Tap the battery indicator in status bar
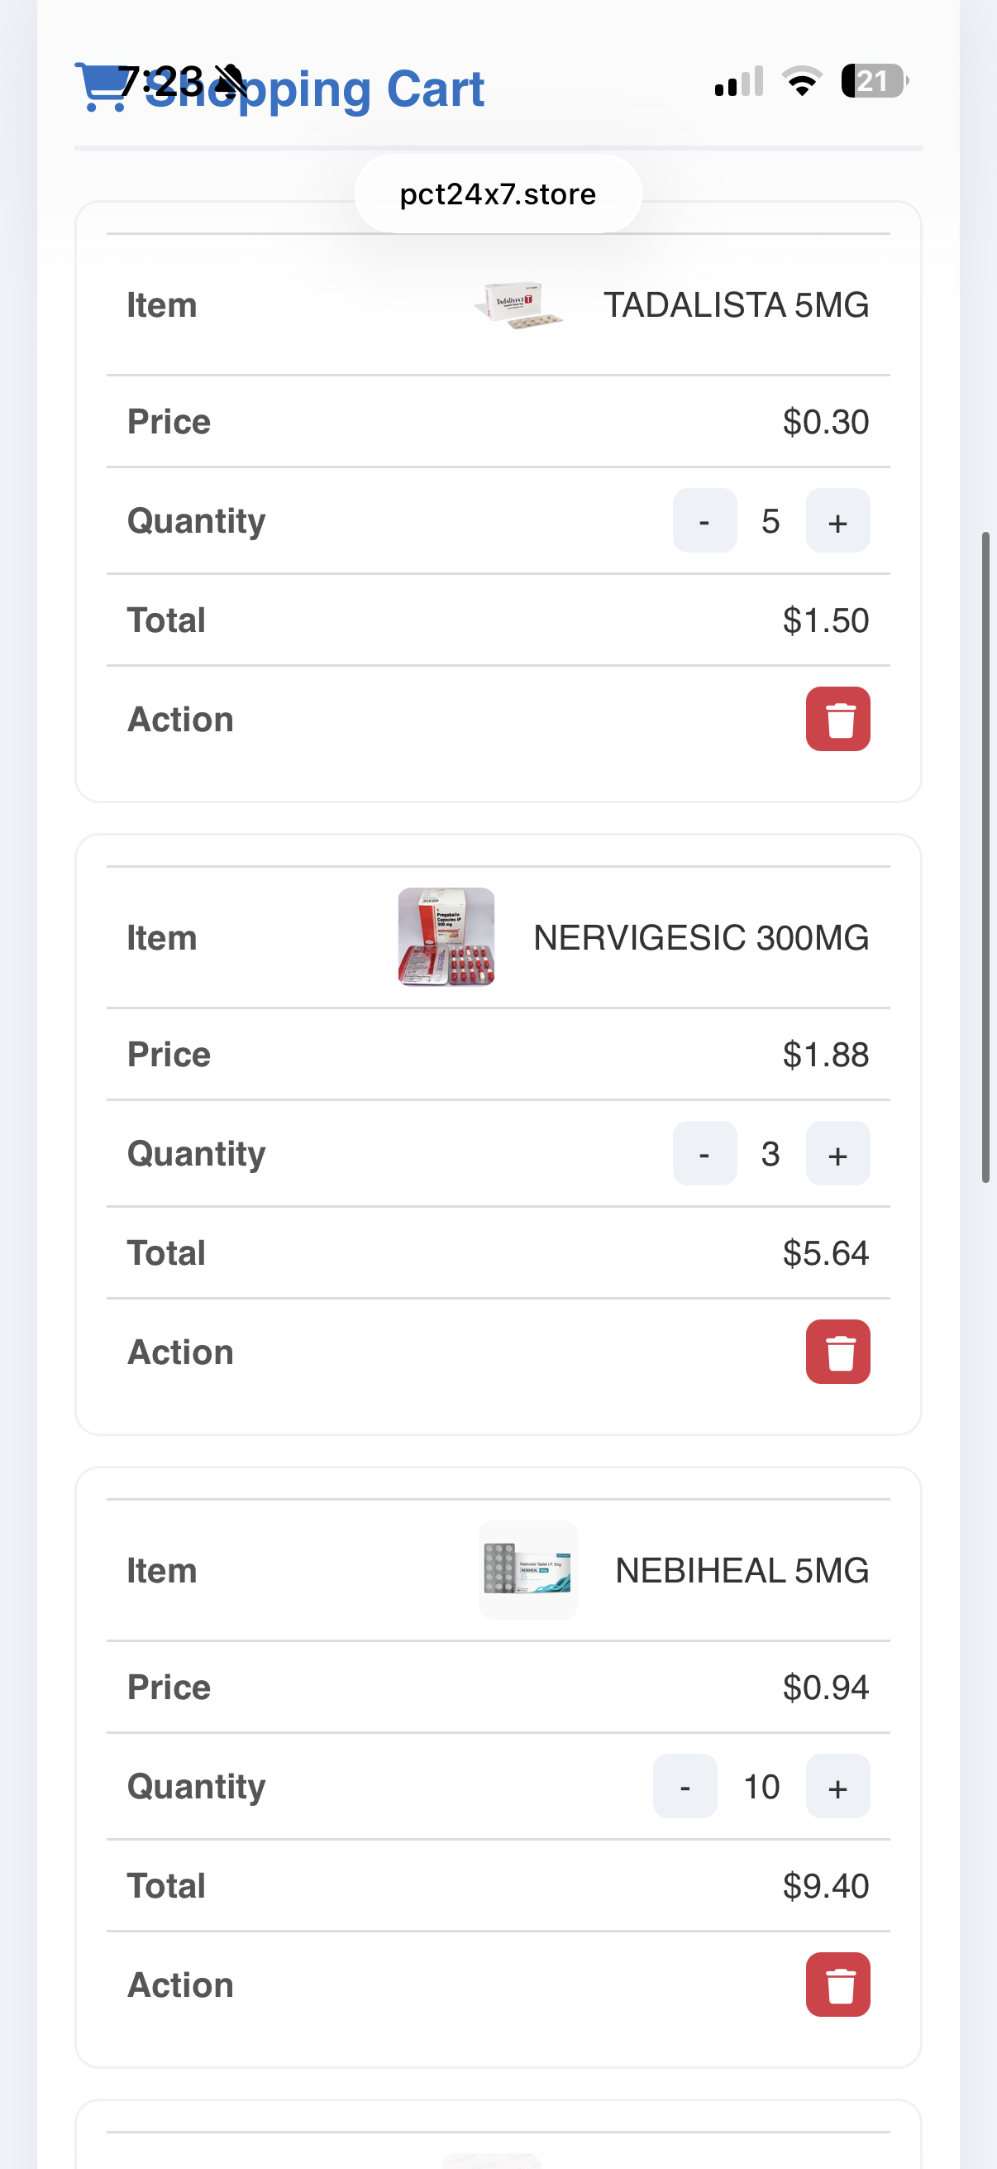The width and height of the screenshot is (997, 2169). (x=873, y=81)
